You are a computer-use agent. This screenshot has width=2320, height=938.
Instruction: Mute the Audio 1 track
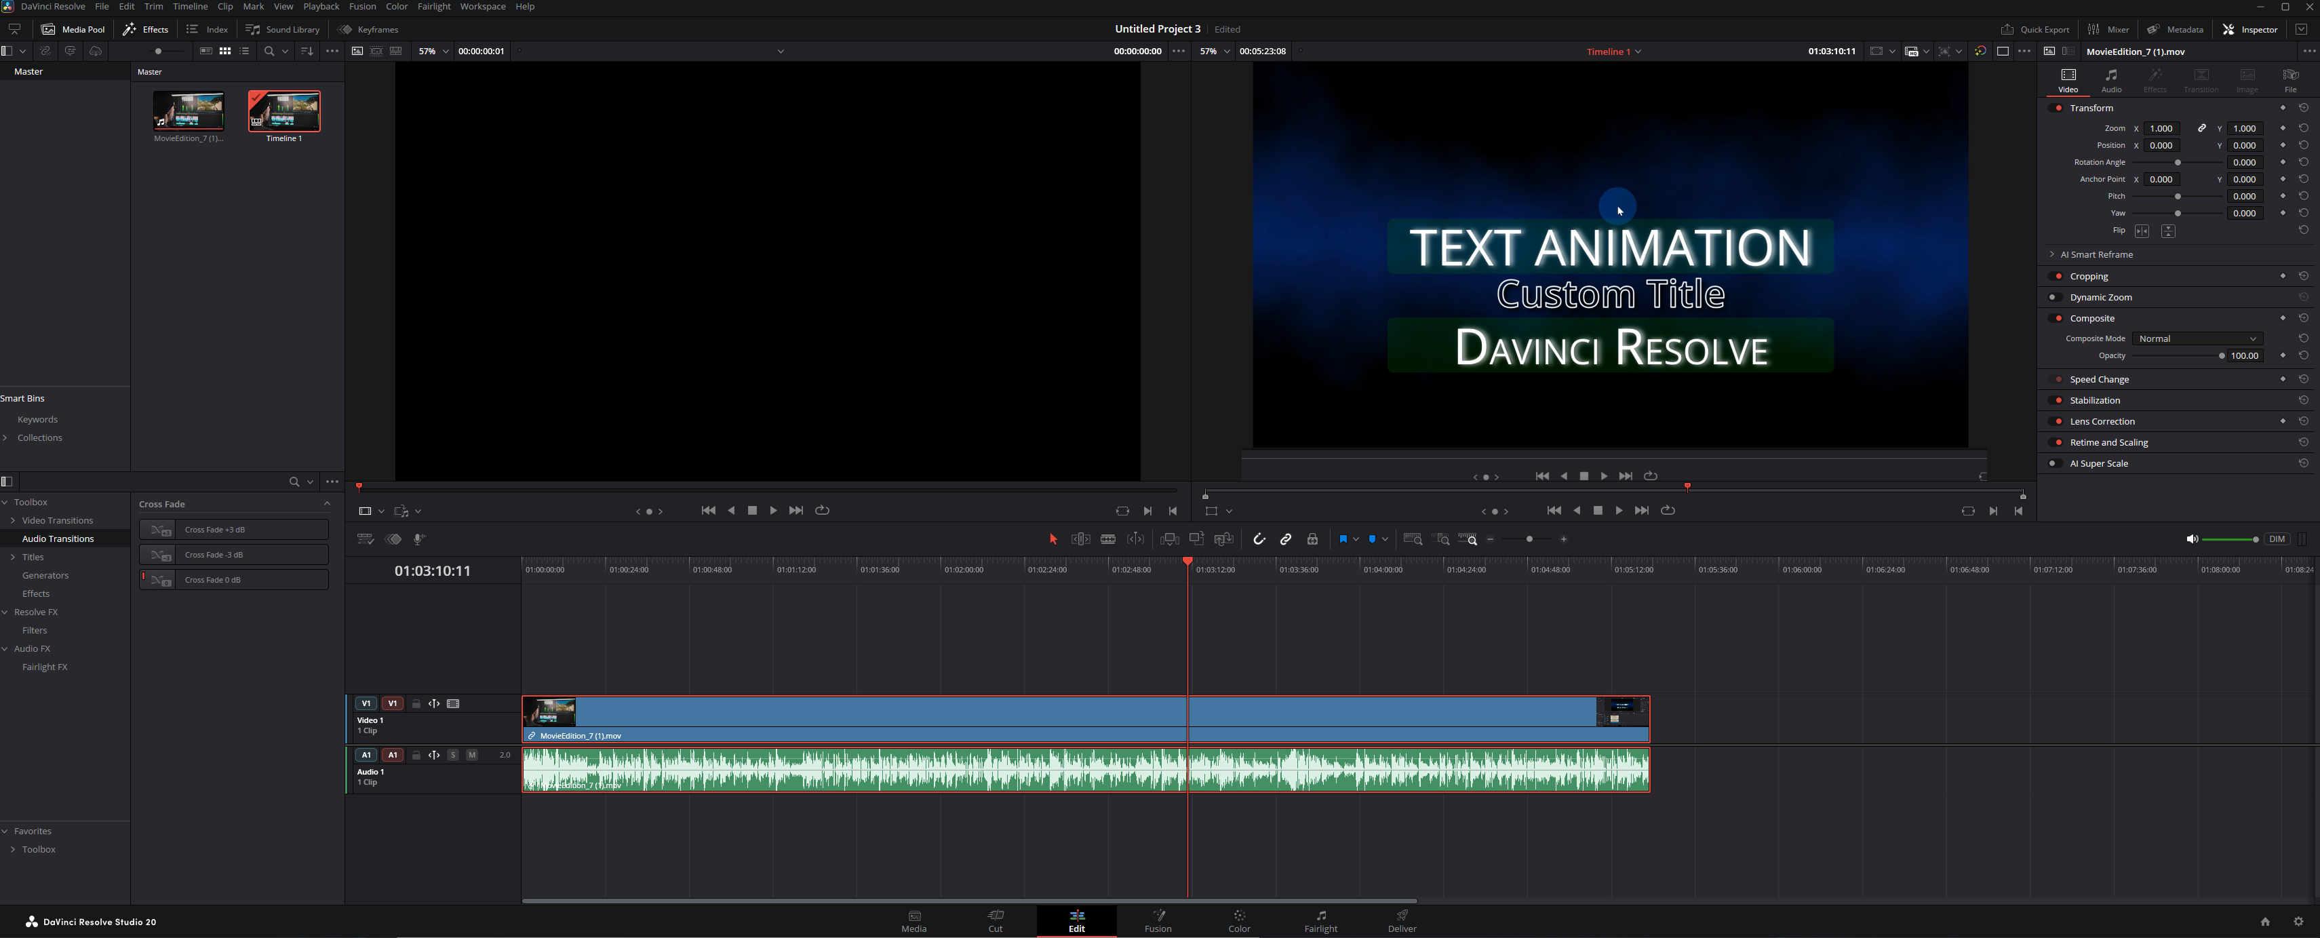(x=472, y=755)
